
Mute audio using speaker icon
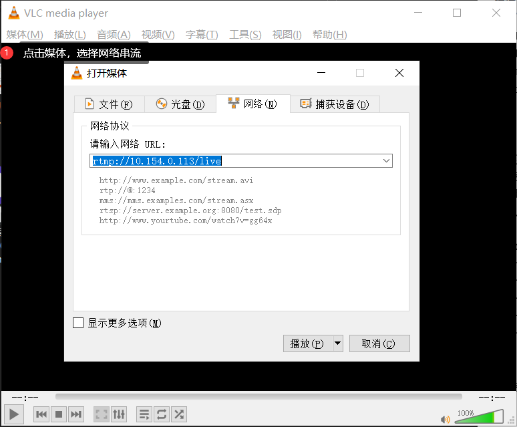pos(445,420)
